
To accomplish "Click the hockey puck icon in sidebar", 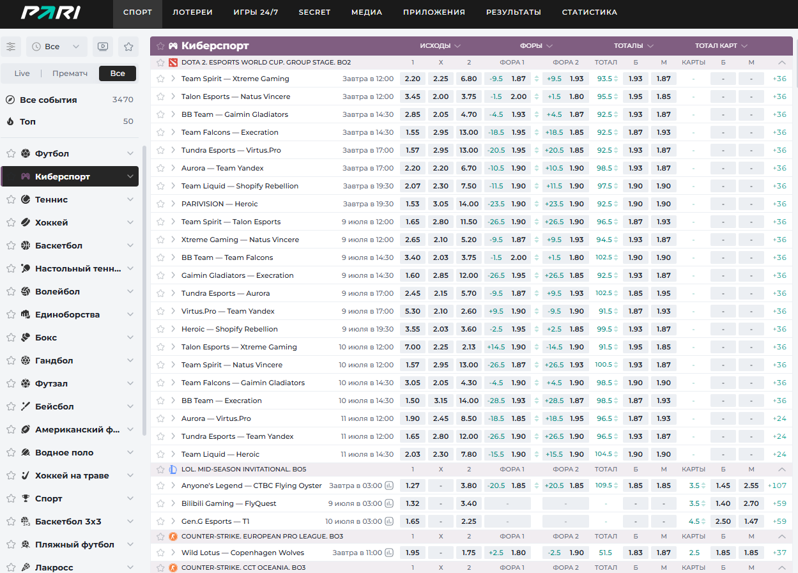I will [26, 223].
